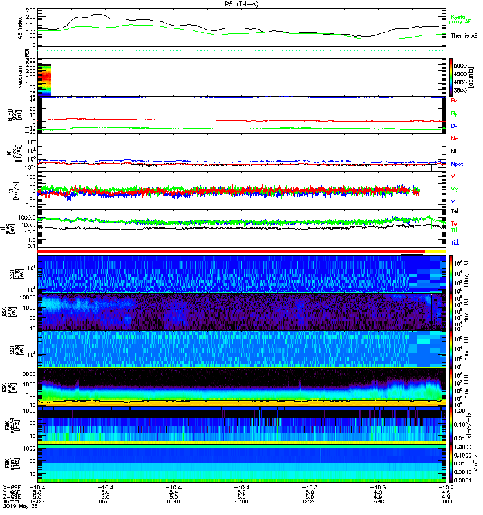Select the red Te perpendicular legend entry
483x515 pixels.
[455, 223]
